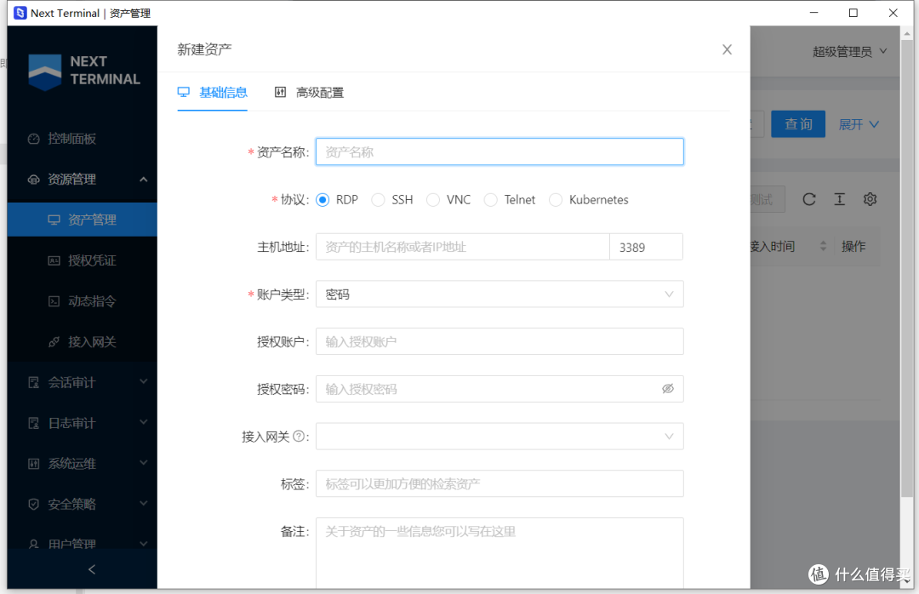Expand the 日志审计 menu section
The image size is (919, 594).
click(x=82, y=423)
